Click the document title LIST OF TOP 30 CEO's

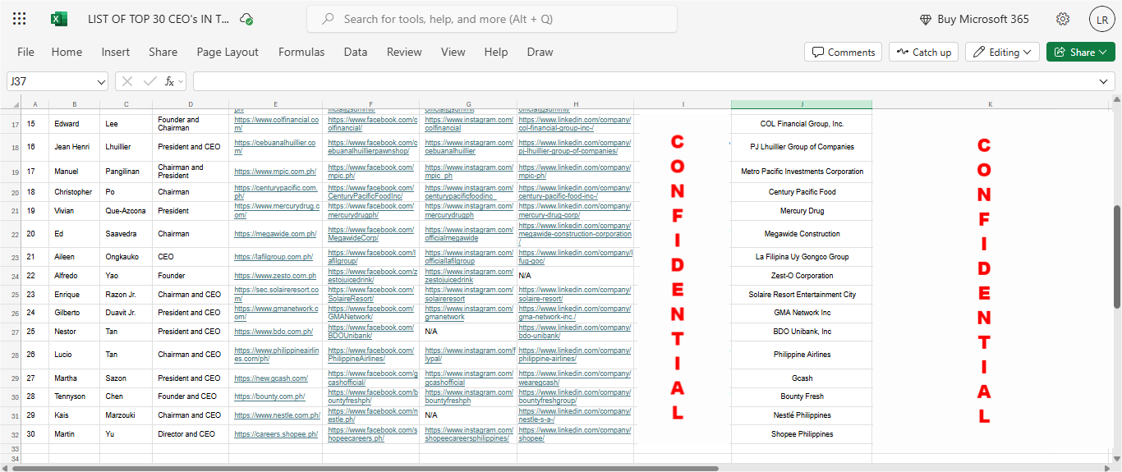[159, 19]
